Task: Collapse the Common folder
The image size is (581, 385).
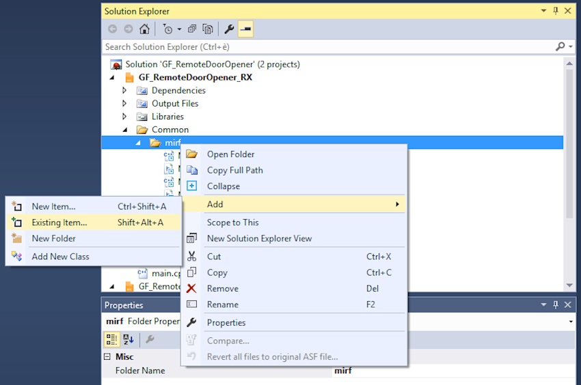Action: (125, 130)
